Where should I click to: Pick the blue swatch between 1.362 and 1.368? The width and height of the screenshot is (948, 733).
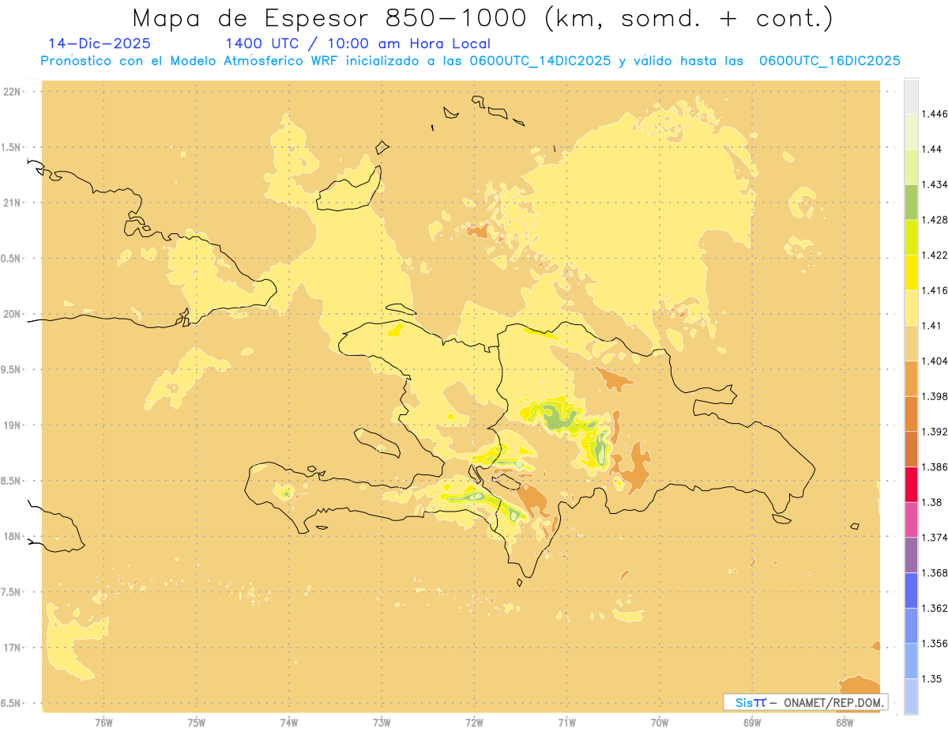click(x=911, y=591)
